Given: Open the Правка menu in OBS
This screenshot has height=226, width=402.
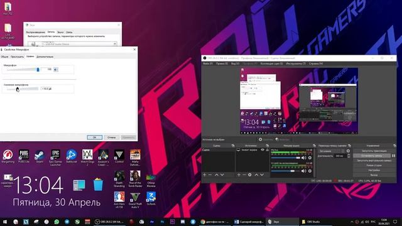Looking at the screenshot, I should (222, 63).
